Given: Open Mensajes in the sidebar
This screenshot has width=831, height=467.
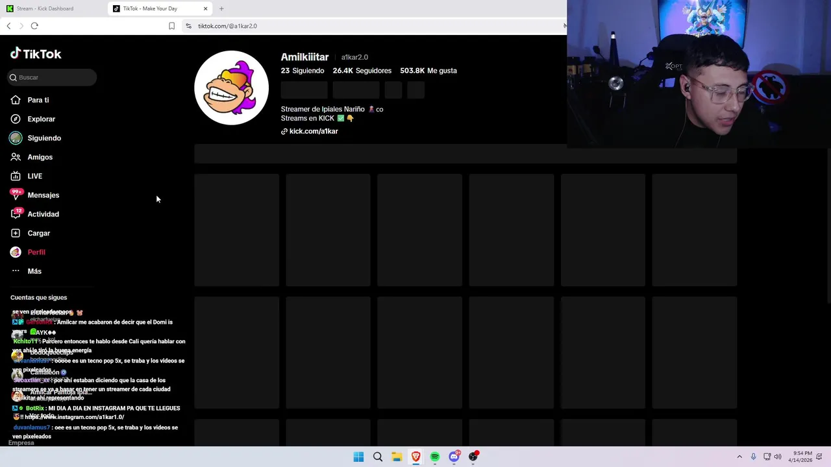Looking at the screenshot, I should (43, 195).
